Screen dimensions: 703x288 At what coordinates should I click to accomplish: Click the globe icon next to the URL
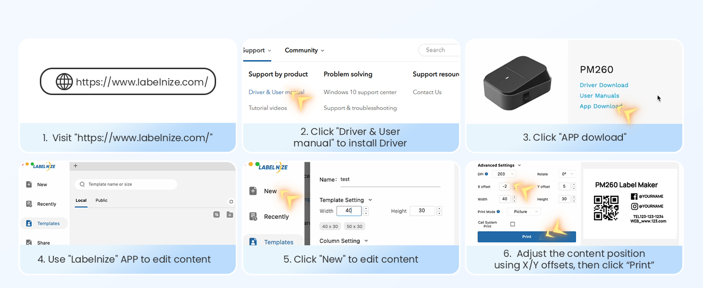(64, 82)
